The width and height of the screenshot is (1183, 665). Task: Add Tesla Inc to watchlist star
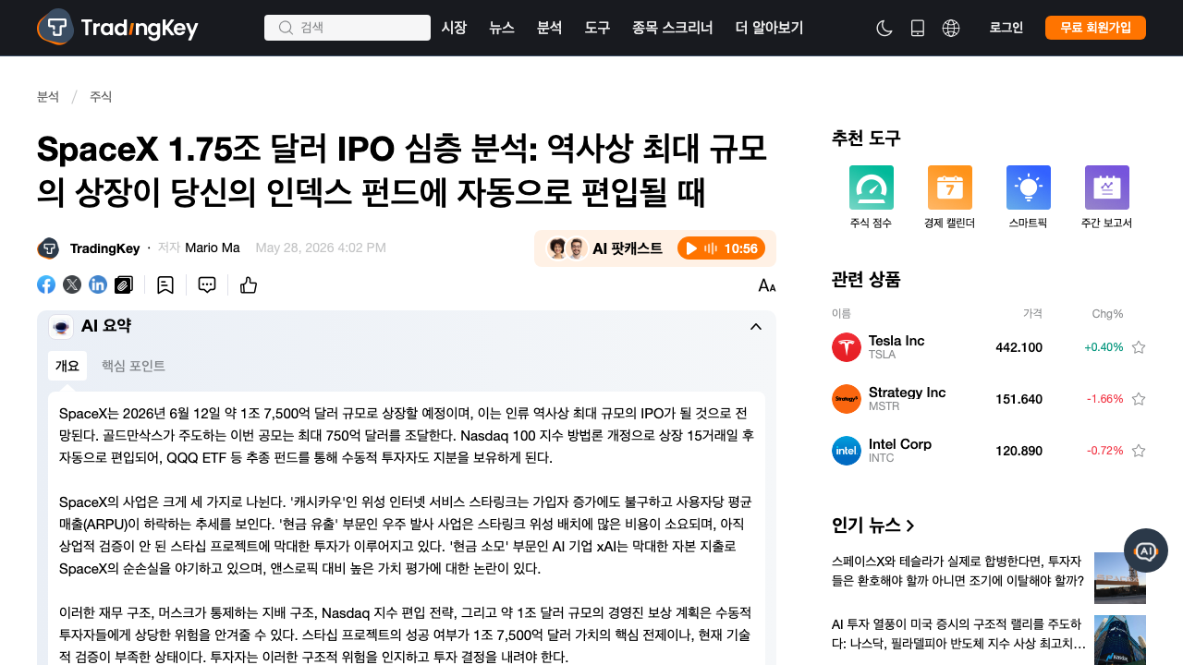click(1139, 347)
